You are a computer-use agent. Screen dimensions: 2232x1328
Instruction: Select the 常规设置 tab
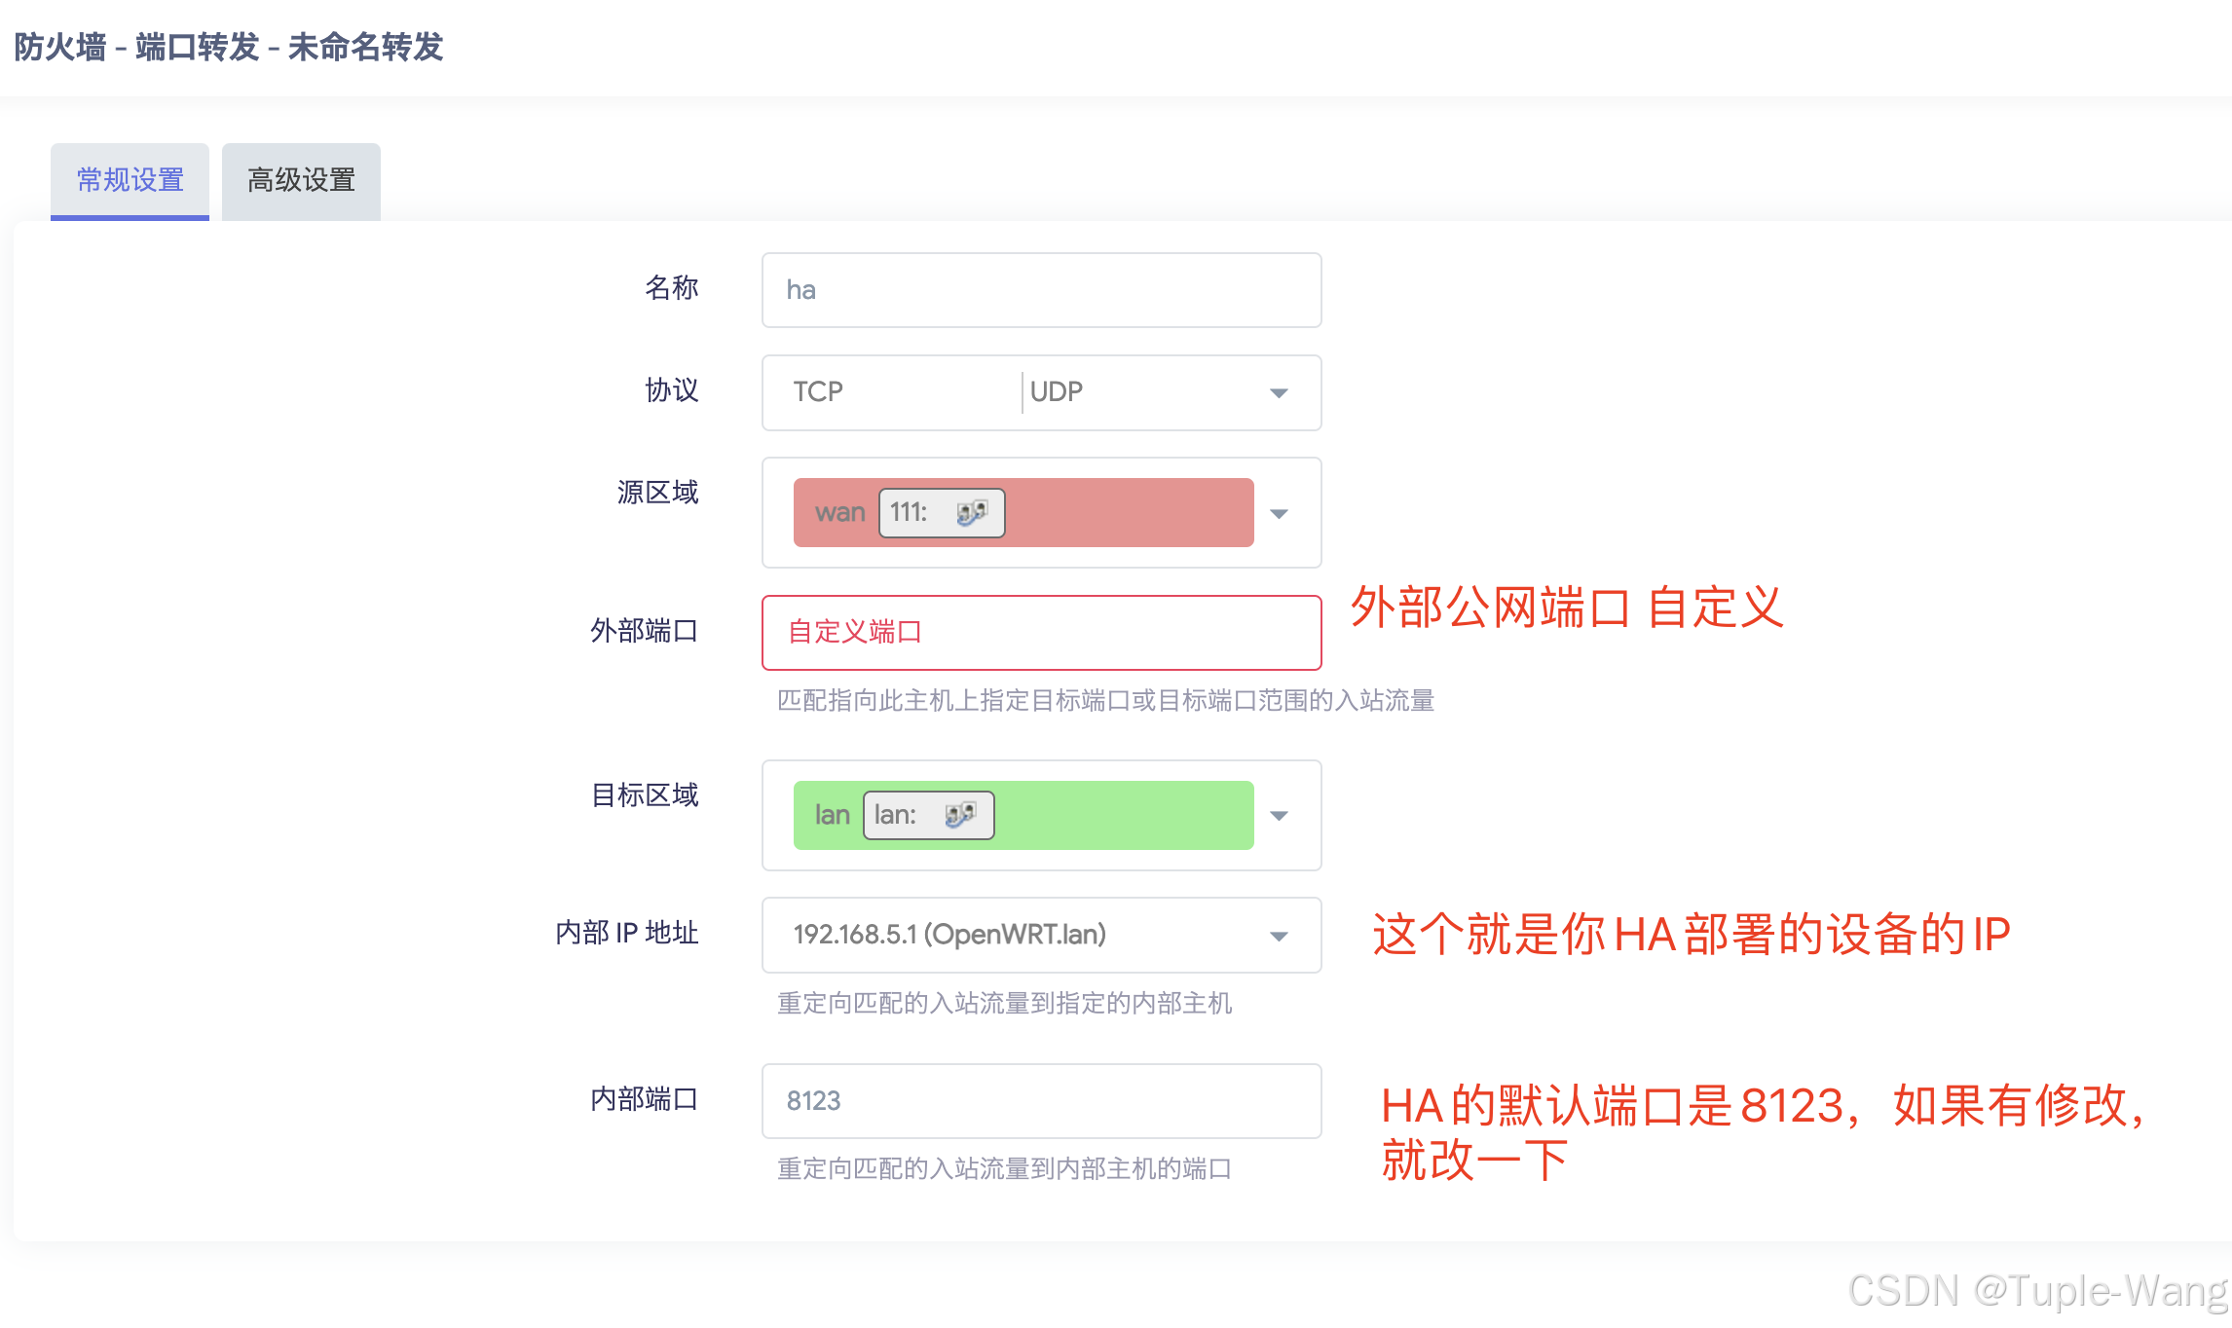[x=130, y=181]
